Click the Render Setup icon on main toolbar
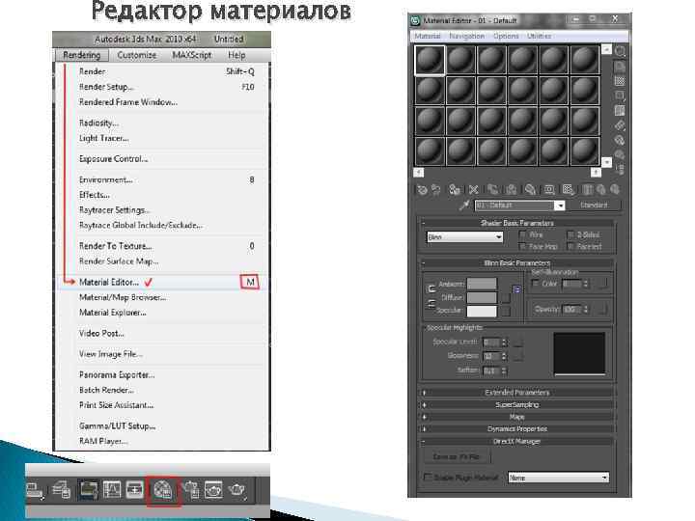The height and width of the screenshot is (521, 695). tap(191, 490)
